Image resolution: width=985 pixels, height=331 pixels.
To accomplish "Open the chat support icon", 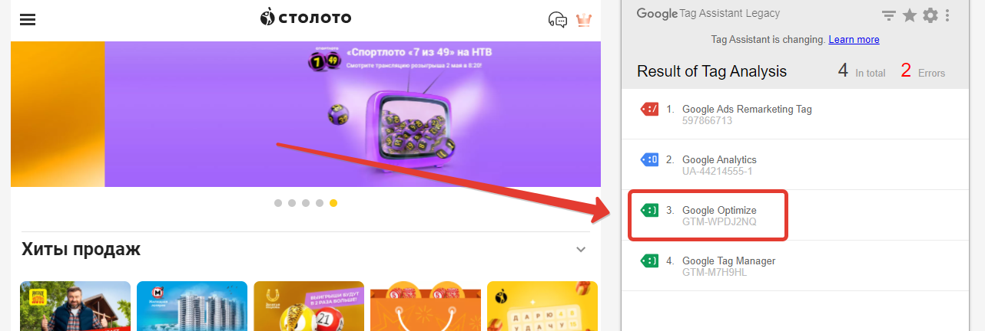I will tap(557, 20).
